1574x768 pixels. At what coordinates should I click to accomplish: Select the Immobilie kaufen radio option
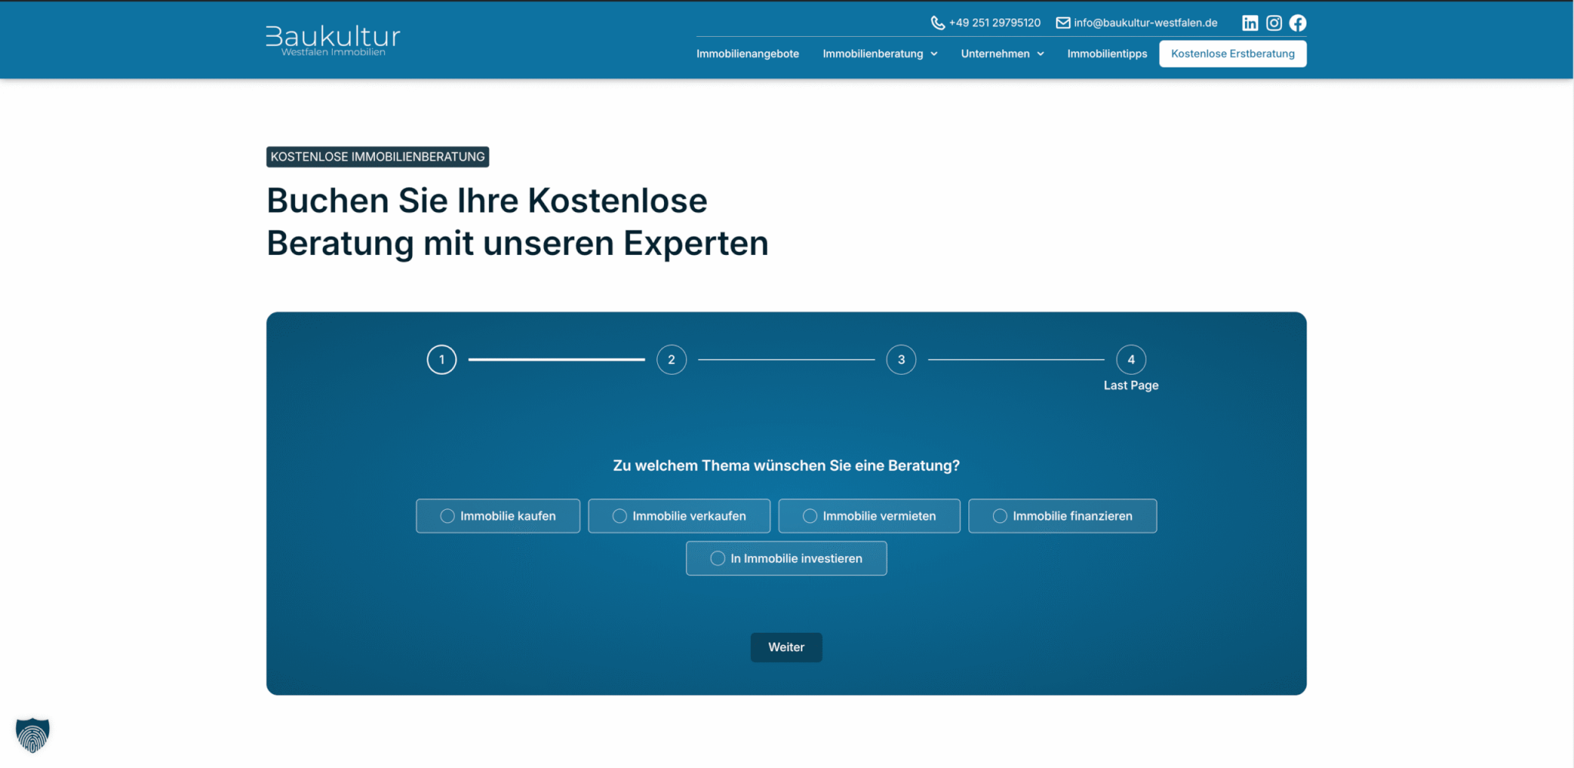coord(447,516)
